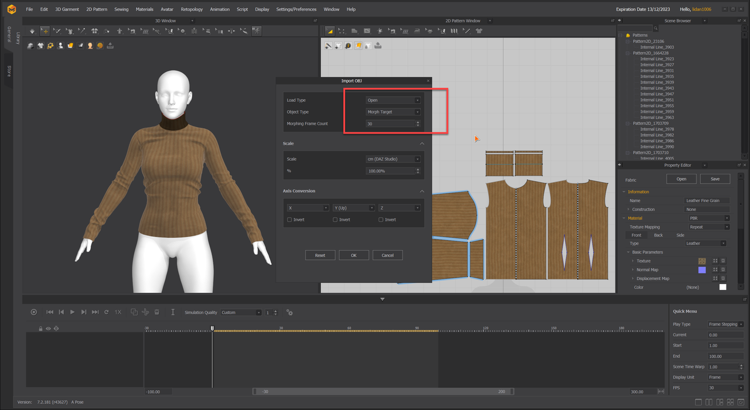This screenshot has width=750, height=410.
Task: Enable the Invert checkbox under X axis
Action: tap(289, 220)
